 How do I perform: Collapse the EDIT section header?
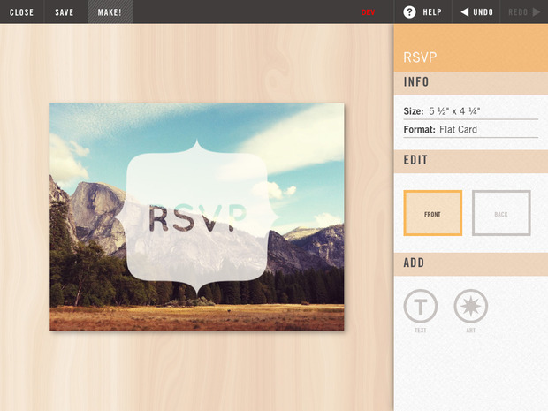coord(470,161)
